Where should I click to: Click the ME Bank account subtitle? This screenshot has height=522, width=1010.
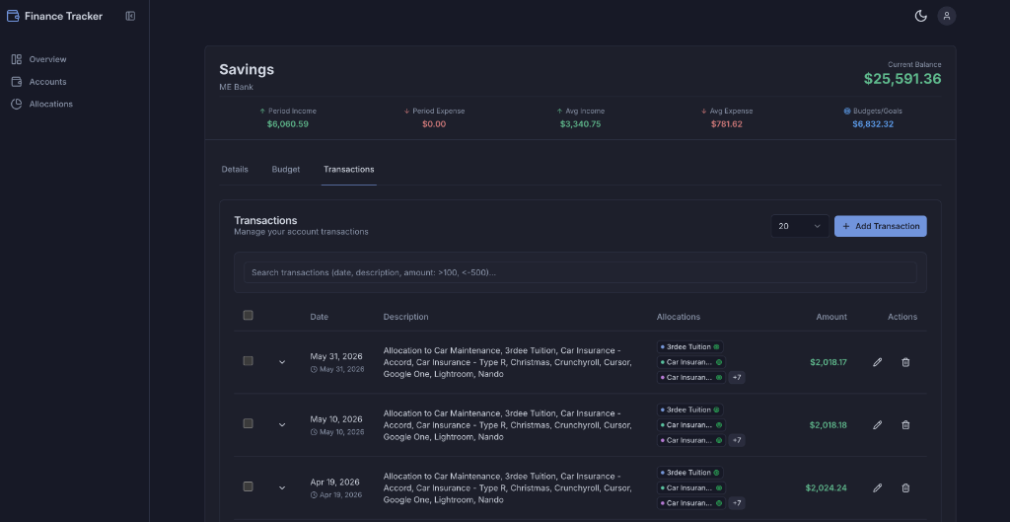click(237, 87)
